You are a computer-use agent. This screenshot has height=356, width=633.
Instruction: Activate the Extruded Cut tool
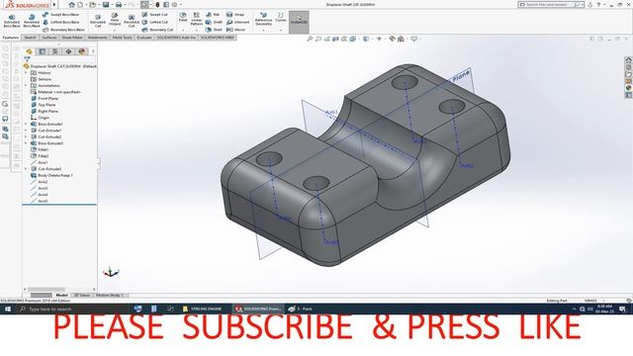pos(98,21)
